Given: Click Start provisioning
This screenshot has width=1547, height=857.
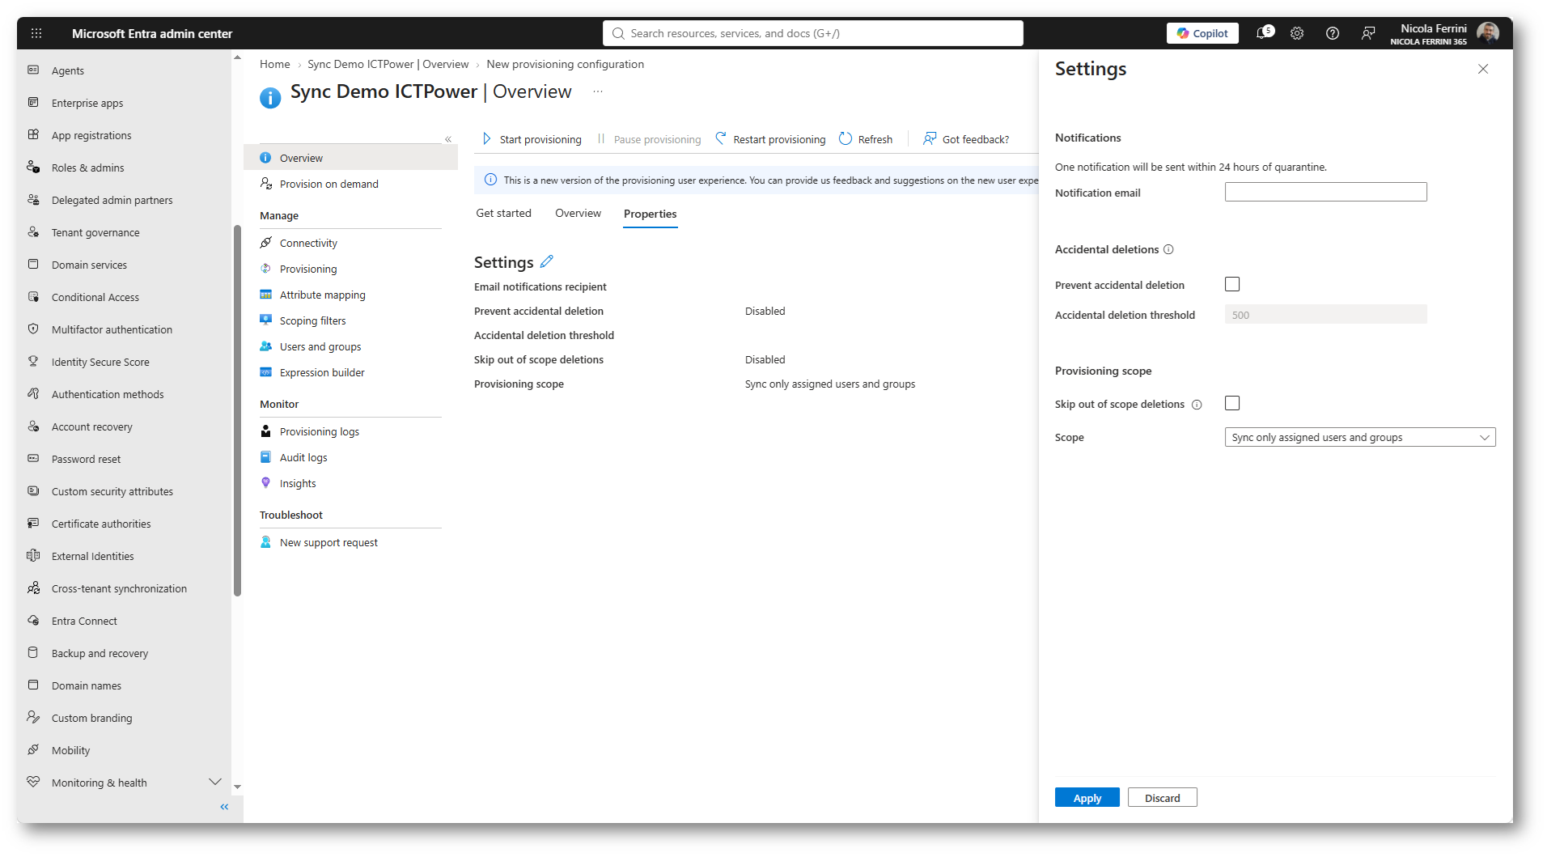Looking at the screenshot, I should [x=532, y=139].
